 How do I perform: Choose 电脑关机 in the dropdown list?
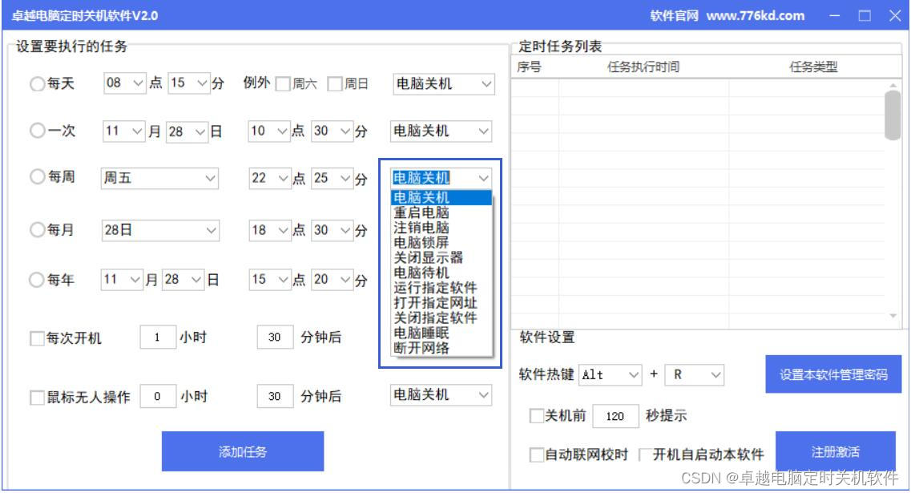coord(441,198)
